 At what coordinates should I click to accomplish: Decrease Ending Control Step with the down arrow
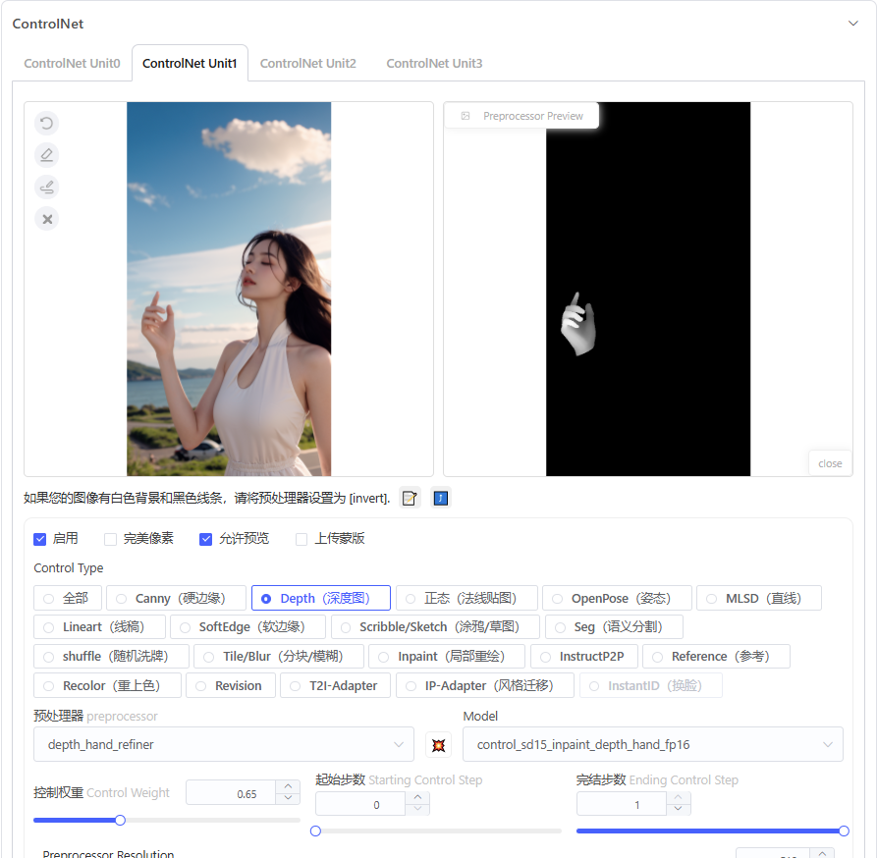[x=679, y=809]
